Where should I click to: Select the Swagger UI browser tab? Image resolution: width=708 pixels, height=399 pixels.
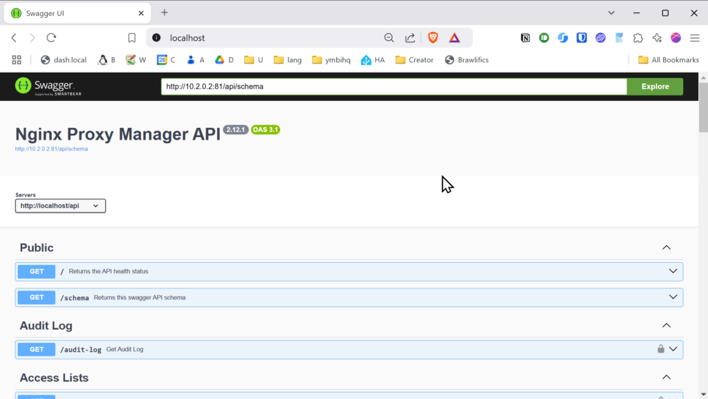tap(77, 13)
